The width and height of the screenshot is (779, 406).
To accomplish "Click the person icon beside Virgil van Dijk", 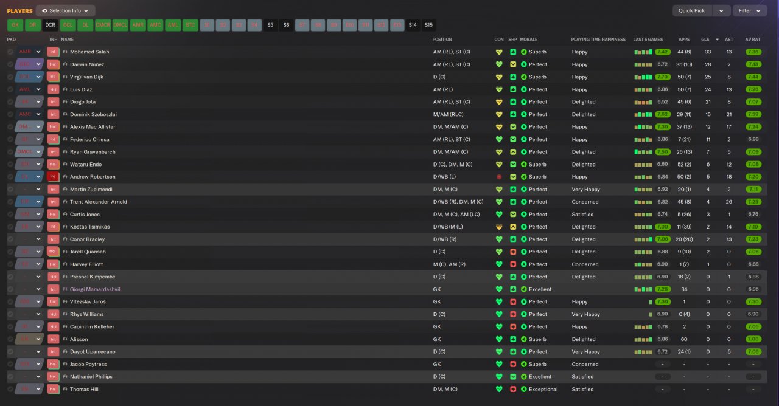I will 65,77.
